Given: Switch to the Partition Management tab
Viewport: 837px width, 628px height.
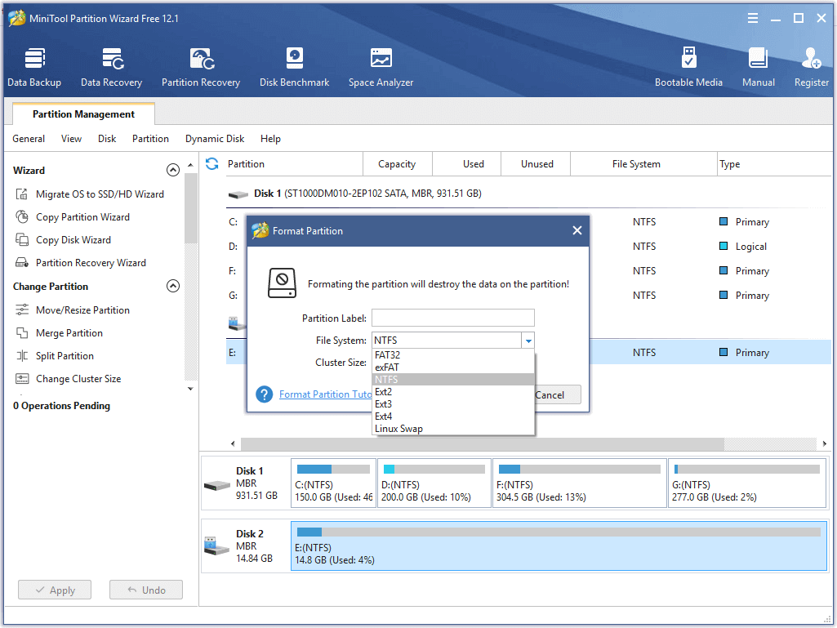Looking at the screenshot, I should pos(83,114).
